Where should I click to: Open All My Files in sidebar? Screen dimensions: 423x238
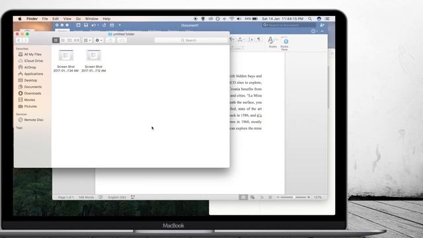(30, 54)
